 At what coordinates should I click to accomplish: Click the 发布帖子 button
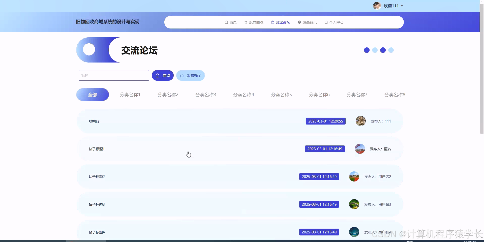(190, 75)
